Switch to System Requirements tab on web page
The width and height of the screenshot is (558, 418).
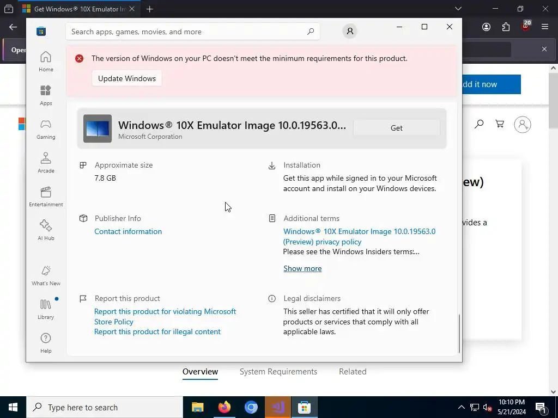(278, 372)
